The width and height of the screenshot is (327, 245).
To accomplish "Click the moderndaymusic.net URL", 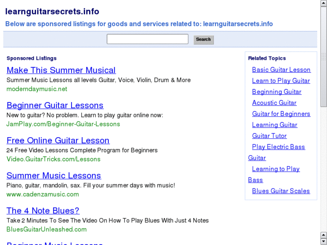I will [37, 89].
